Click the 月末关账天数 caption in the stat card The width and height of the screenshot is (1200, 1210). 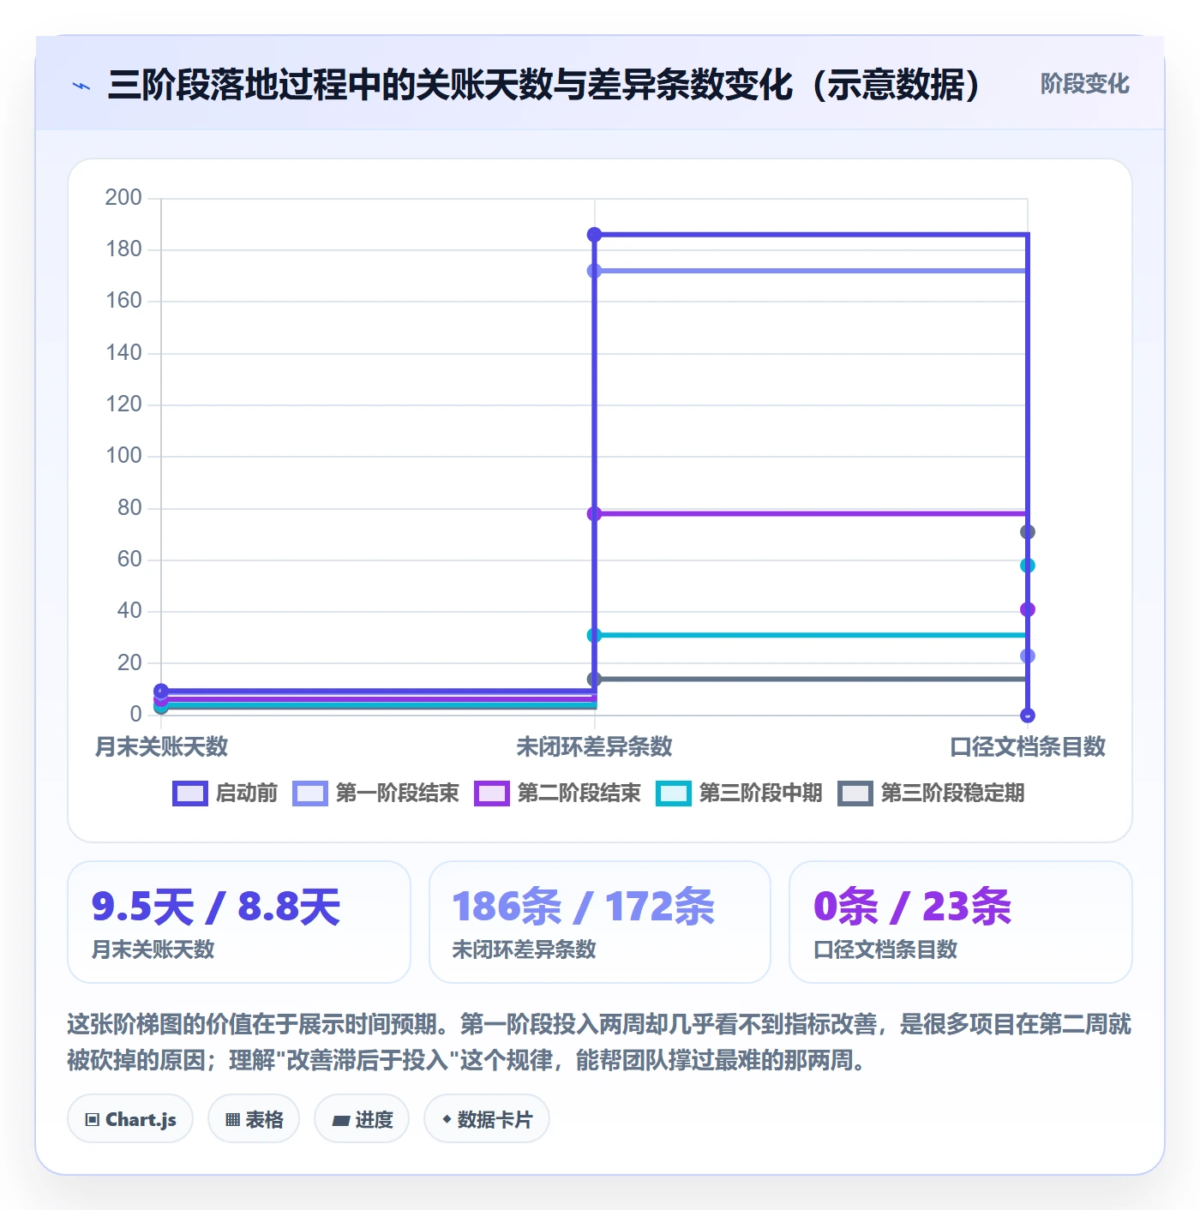[153, 949]
